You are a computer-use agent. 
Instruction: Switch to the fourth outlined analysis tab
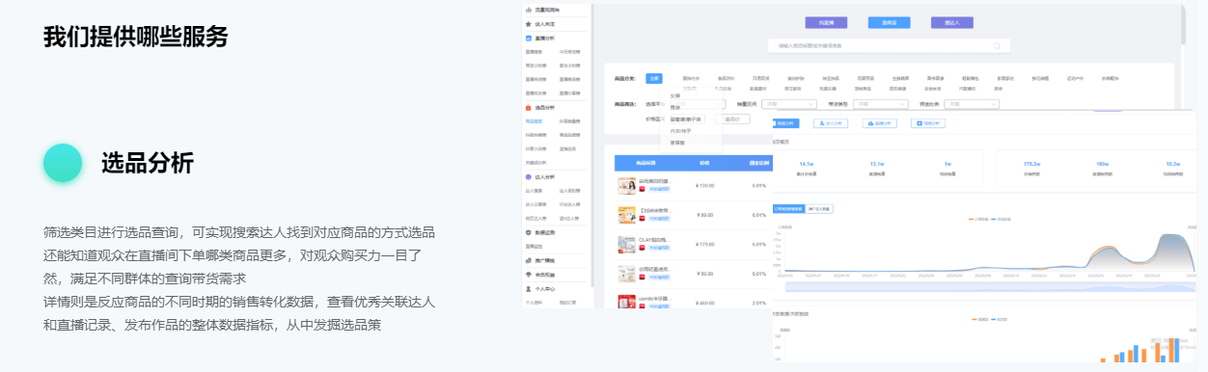click(928, 123)
